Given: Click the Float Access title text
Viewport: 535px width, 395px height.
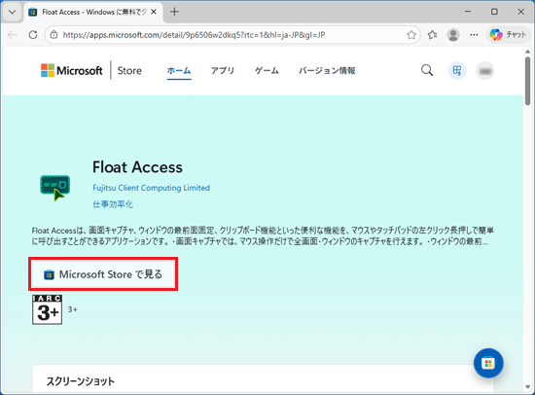Looking at the screenshot, I should pos(137,167).
